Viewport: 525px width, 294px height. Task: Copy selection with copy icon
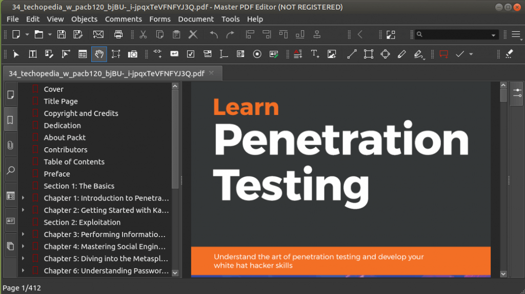click(x=160, y=34)
